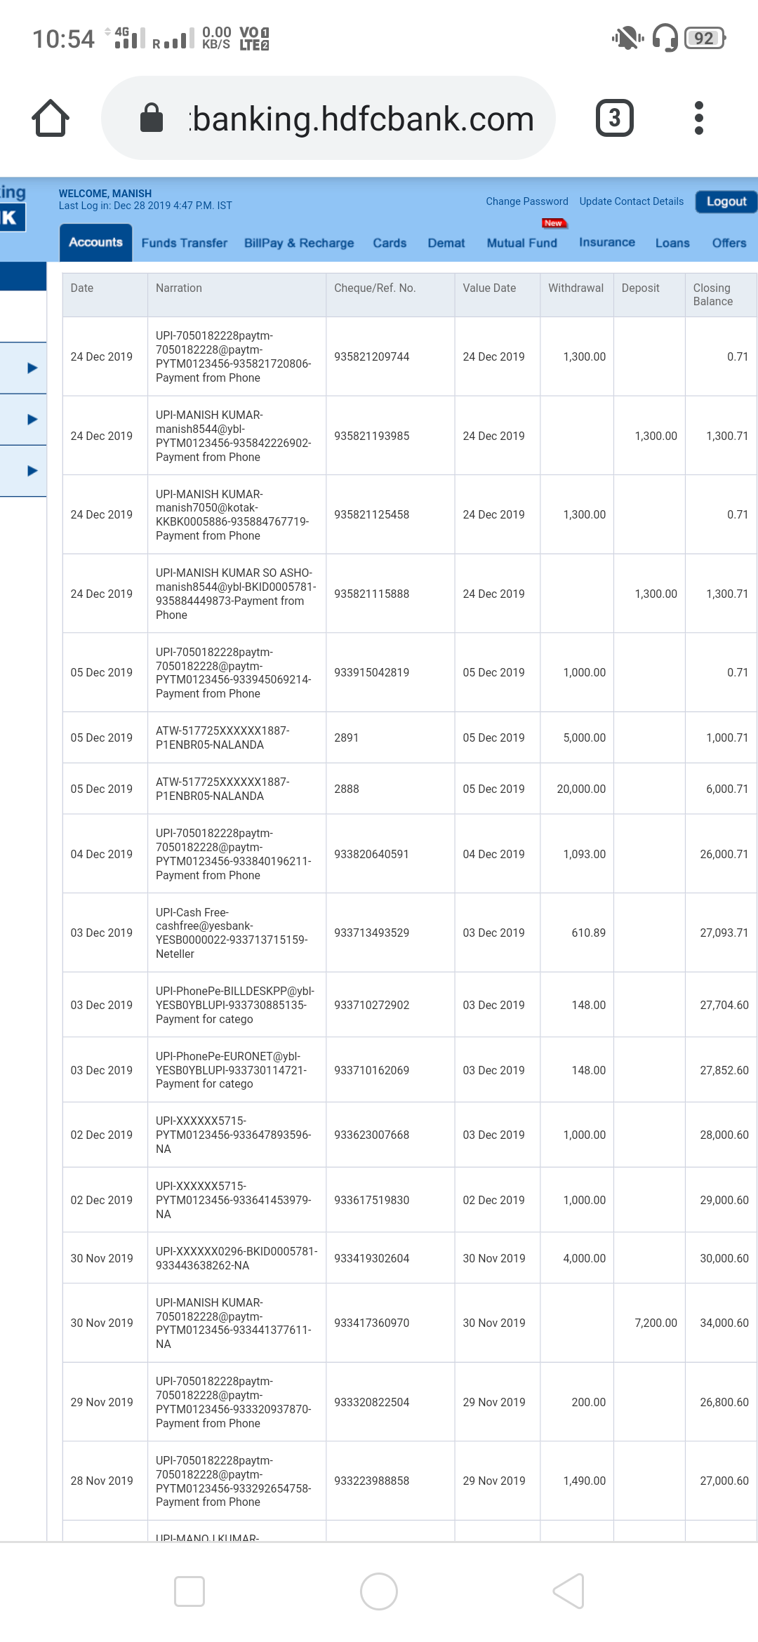The width and height of the screenshot is (758, 1642).
Task: Click the Closing Balance column header
Action: tap(722, 295)
